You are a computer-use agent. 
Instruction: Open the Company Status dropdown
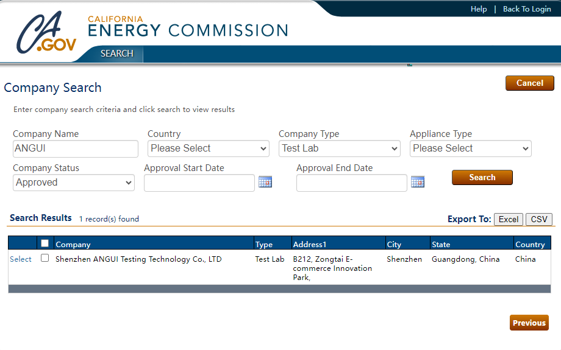click(x=74, y=183)
